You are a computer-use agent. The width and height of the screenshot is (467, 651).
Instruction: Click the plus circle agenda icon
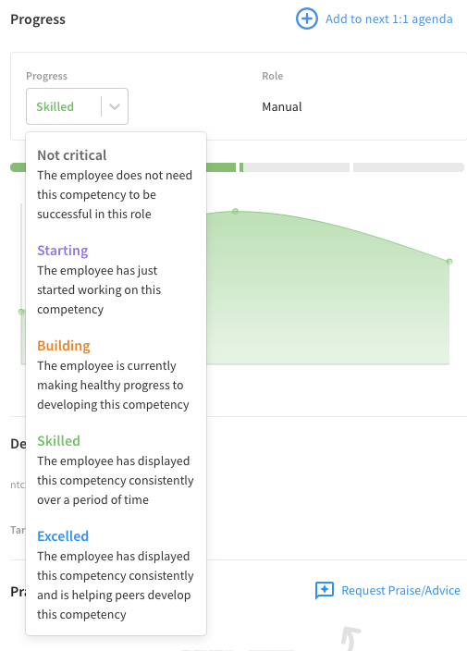pyautogui.click(x=307, y=19)
